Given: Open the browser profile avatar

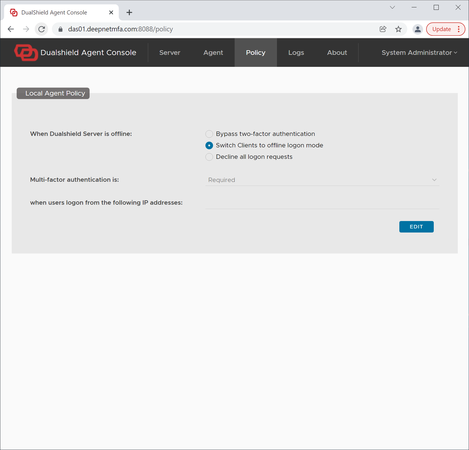Looking at the screenshot, I should [417, 29].
